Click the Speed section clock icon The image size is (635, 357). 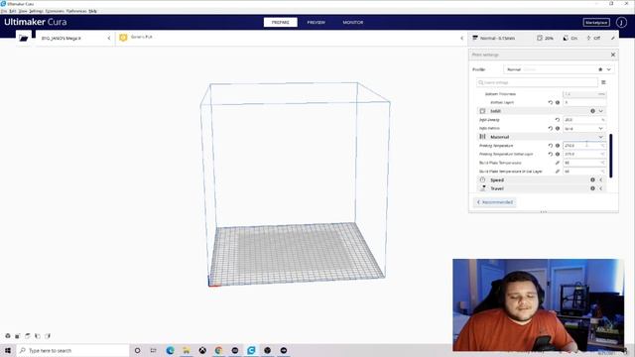482,179
